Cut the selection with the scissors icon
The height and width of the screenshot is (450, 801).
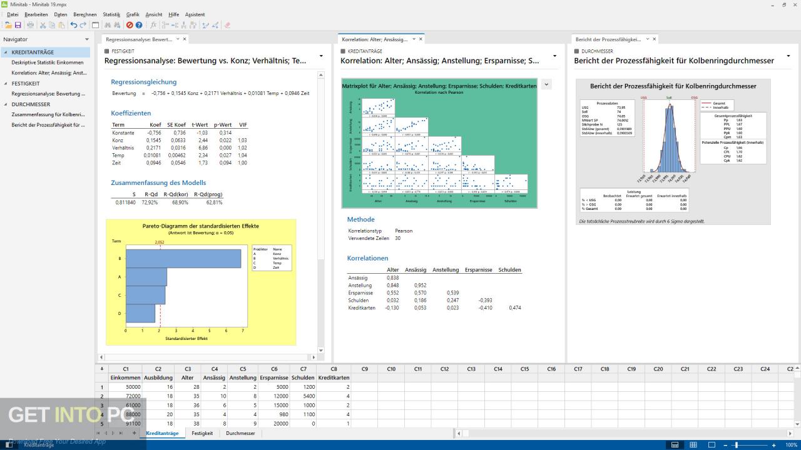coord(43,25)
